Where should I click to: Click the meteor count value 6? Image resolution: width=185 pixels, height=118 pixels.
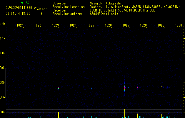click(42, 14)
